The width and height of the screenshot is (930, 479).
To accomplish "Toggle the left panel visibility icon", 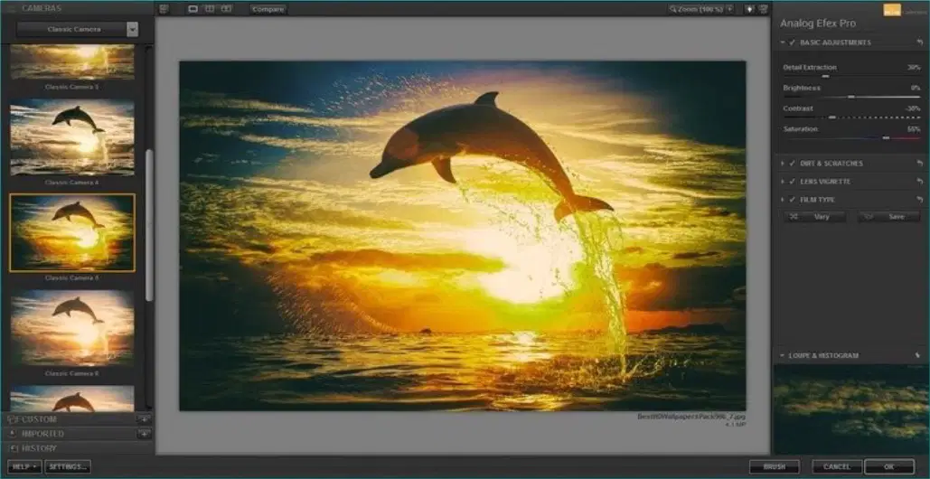I will coord(164,9).
